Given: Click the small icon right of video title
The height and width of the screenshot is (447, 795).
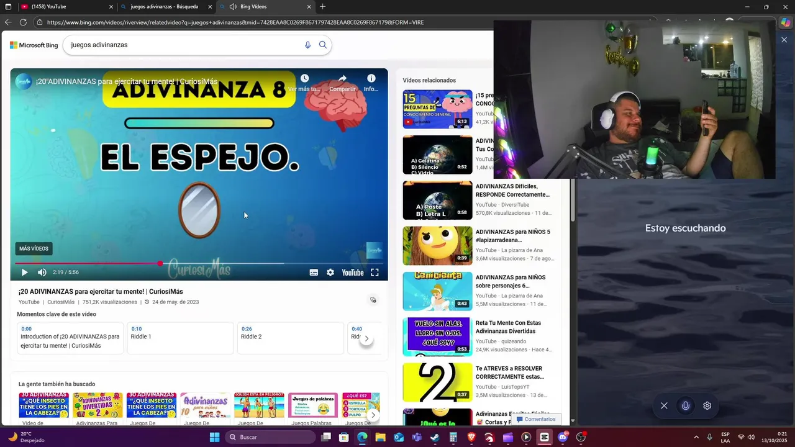Looking at the screenshot, I should (373, 300).
